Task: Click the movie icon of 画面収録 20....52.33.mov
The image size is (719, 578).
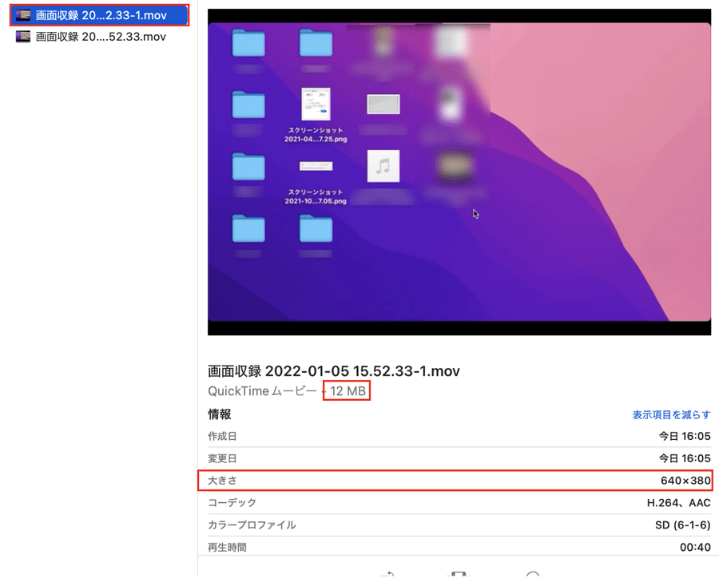Action: pyautogui.click(x=23, y=37)
